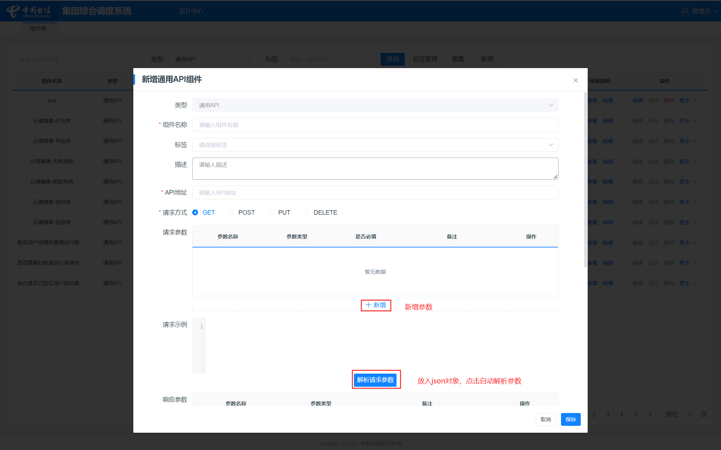Viewport: 721px width, 450px height.
Task: Click the background 组件名称 search input
Action: point(78,59)
